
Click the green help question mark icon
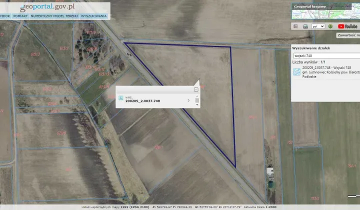coord(330,26)
